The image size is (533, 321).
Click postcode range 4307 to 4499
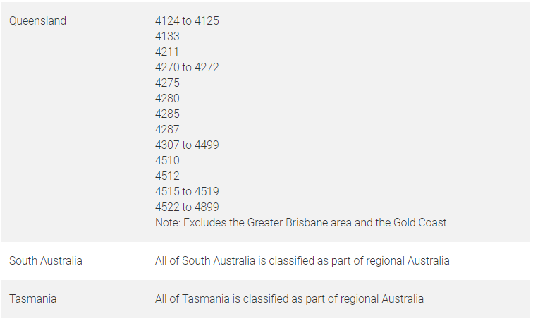pyautogui.click(x=187, y=145)
